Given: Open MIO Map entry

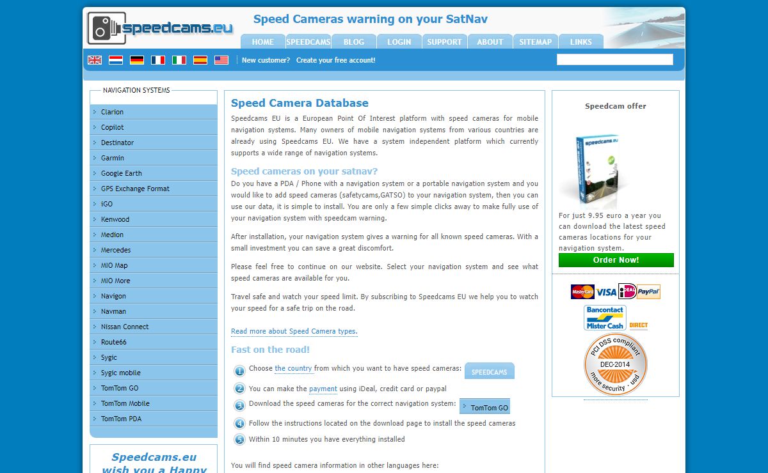Looking at the screenshot, I should pyautogui.click(x=154, y=265).
